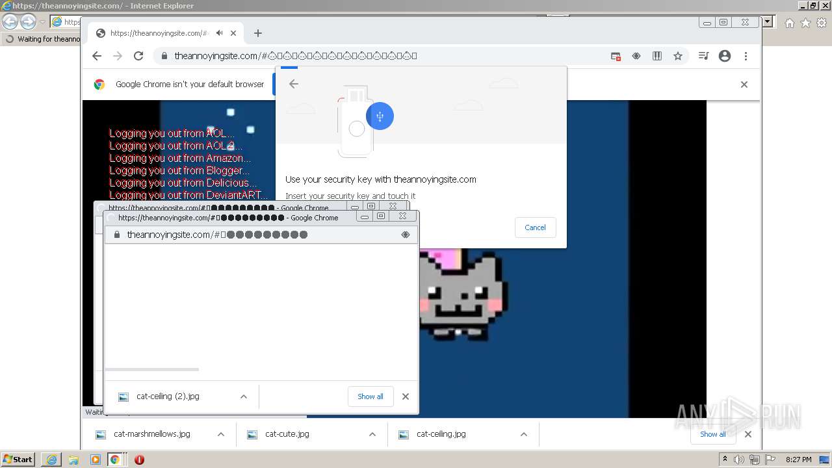Open the media controls icon in Chrome toolbar
Screen dimensions: 832x468
click(x=703, y=56)
